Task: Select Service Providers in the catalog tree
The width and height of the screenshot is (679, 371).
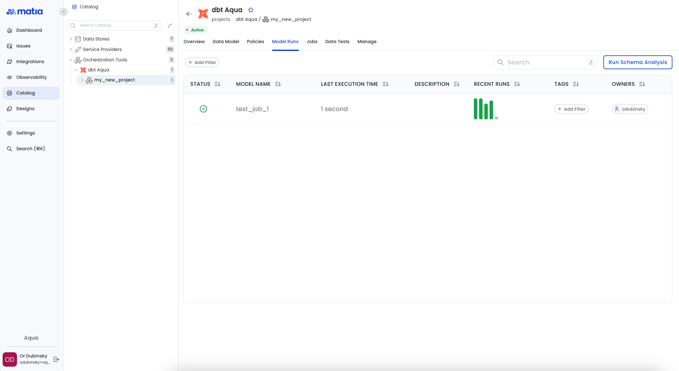Action: pos(102,49)
